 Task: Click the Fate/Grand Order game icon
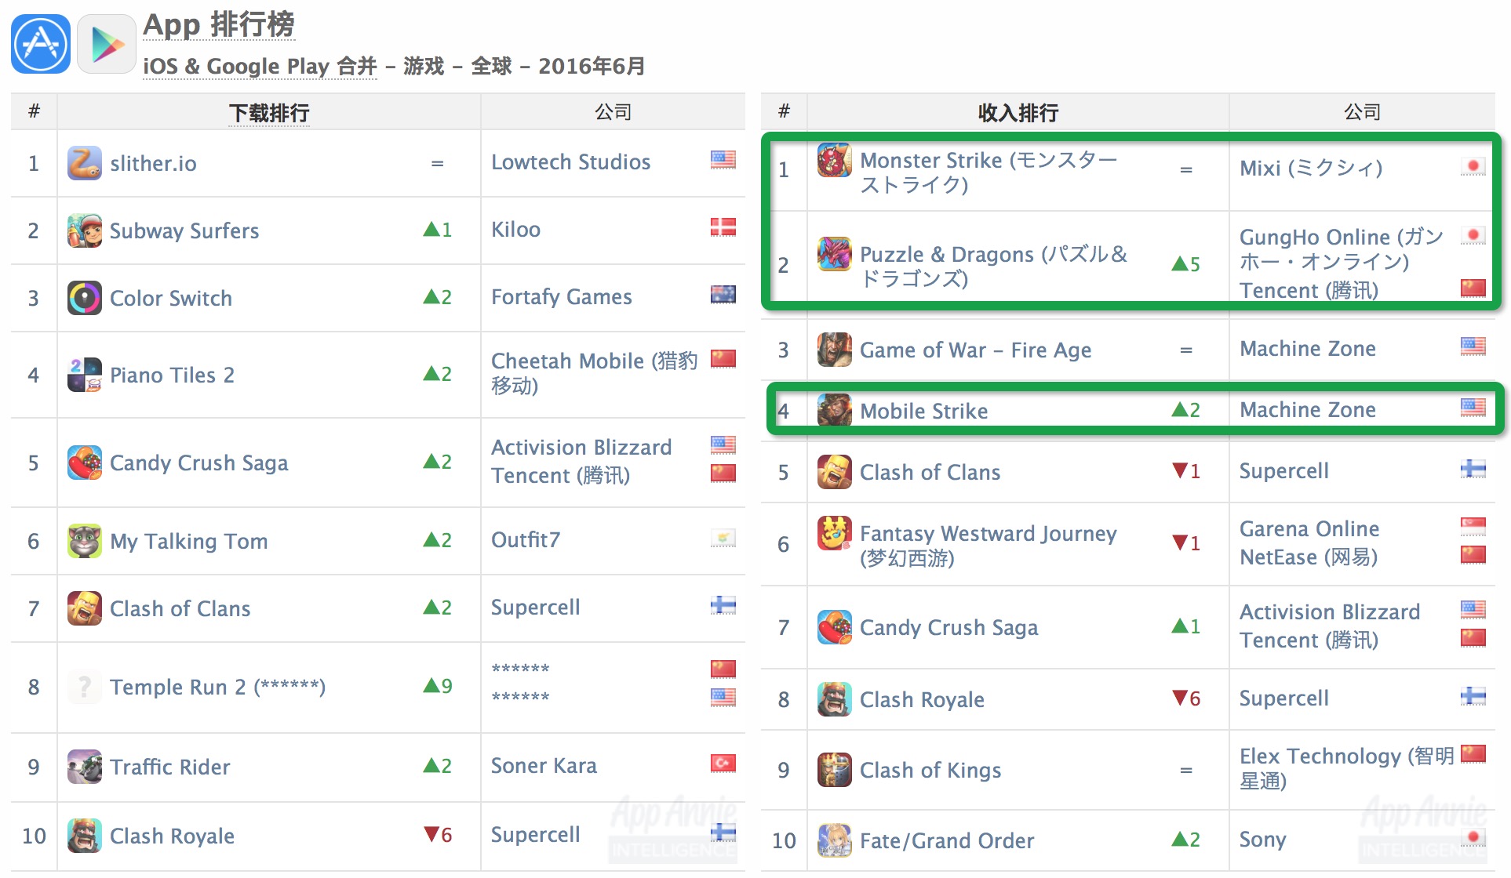click(835, 840)
